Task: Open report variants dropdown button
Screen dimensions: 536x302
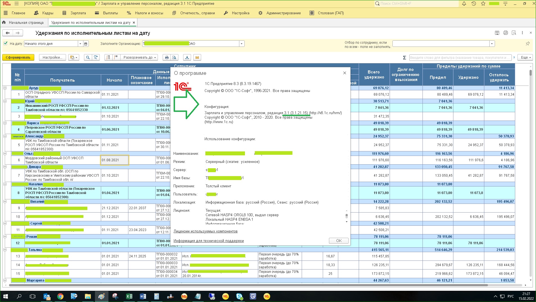Action: [x=74, y=57]
